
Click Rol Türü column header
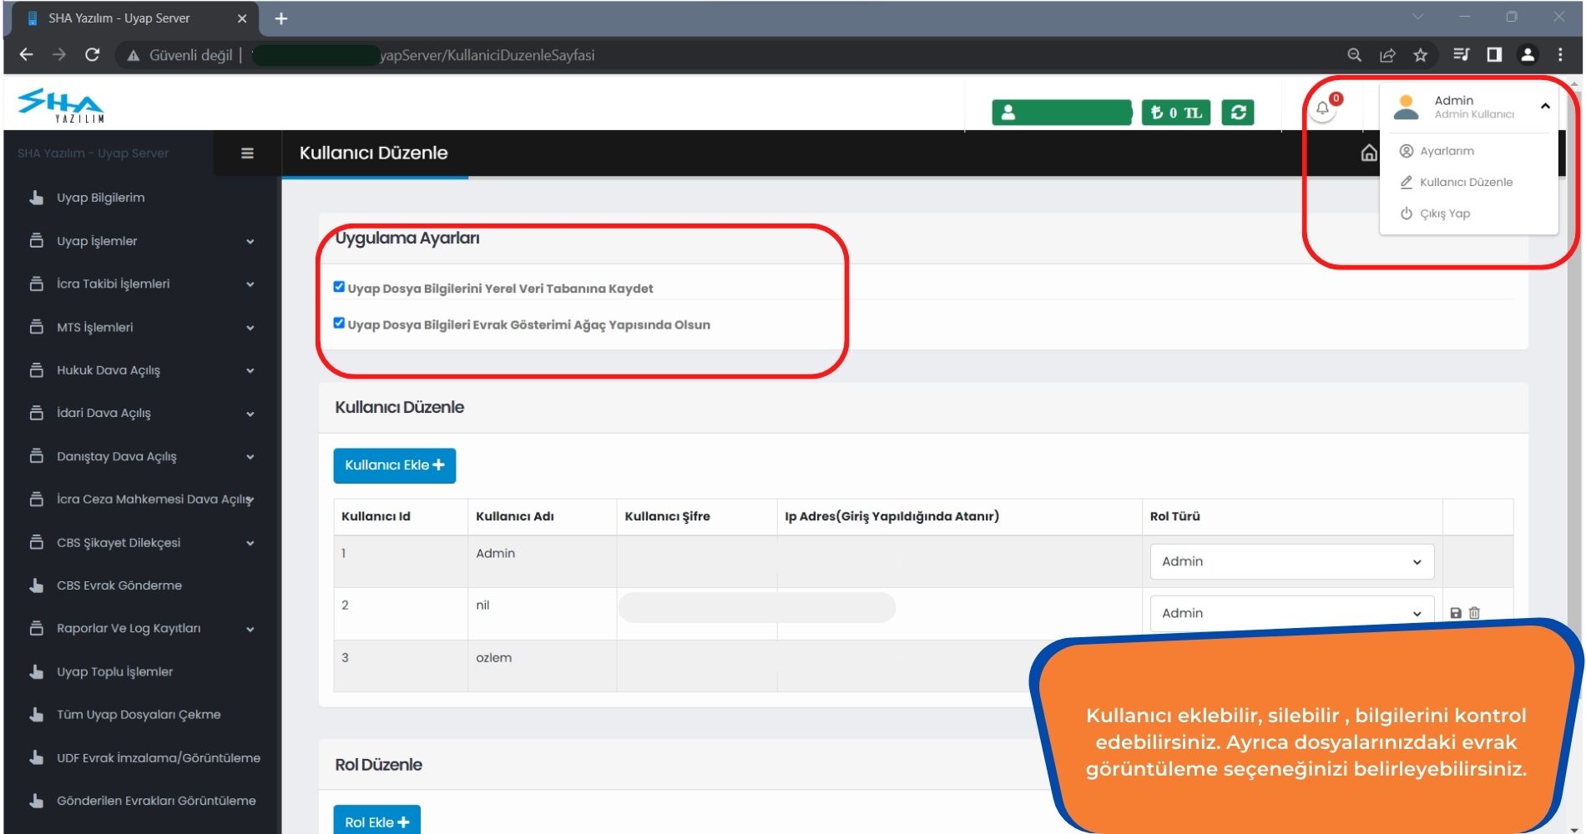(1174, 516)
